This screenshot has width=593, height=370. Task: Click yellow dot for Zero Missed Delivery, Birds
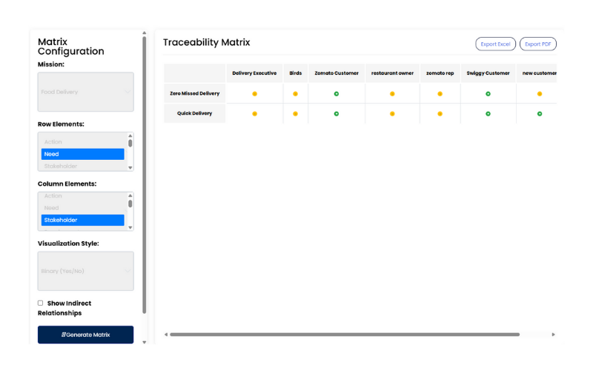click(x=295, y=94)
